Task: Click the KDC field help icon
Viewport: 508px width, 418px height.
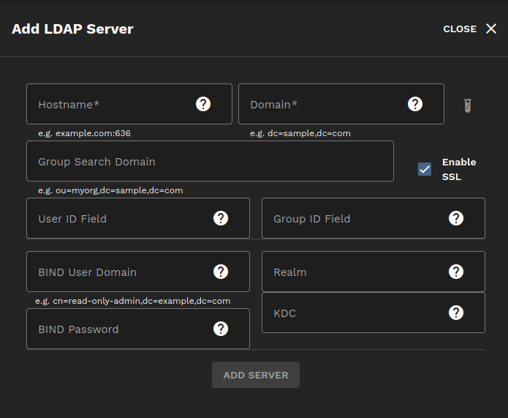Action: (456, 313)
